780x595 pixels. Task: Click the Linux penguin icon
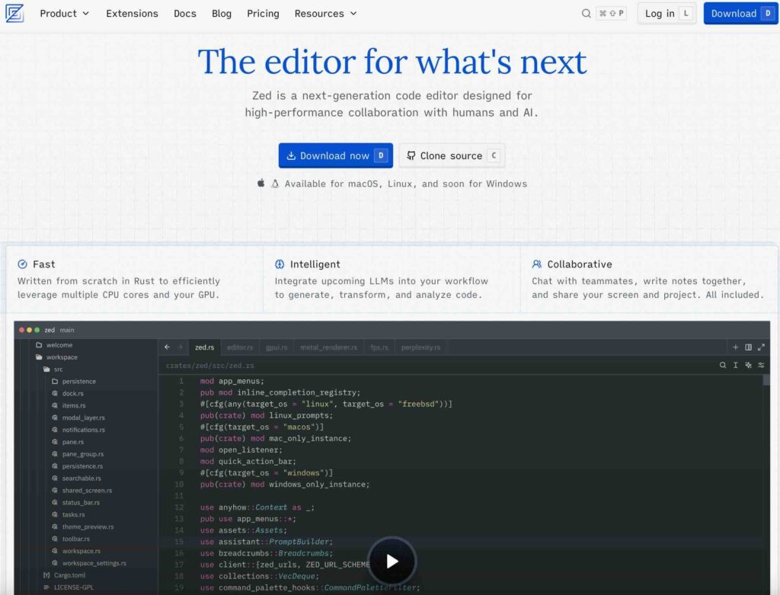tap(275, 184)
